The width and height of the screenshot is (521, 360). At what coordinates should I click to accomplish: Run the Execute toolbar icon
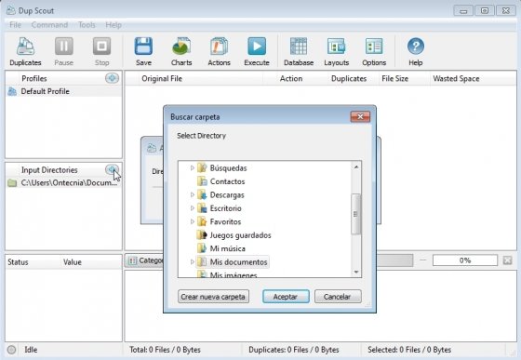tap(257, 47)
